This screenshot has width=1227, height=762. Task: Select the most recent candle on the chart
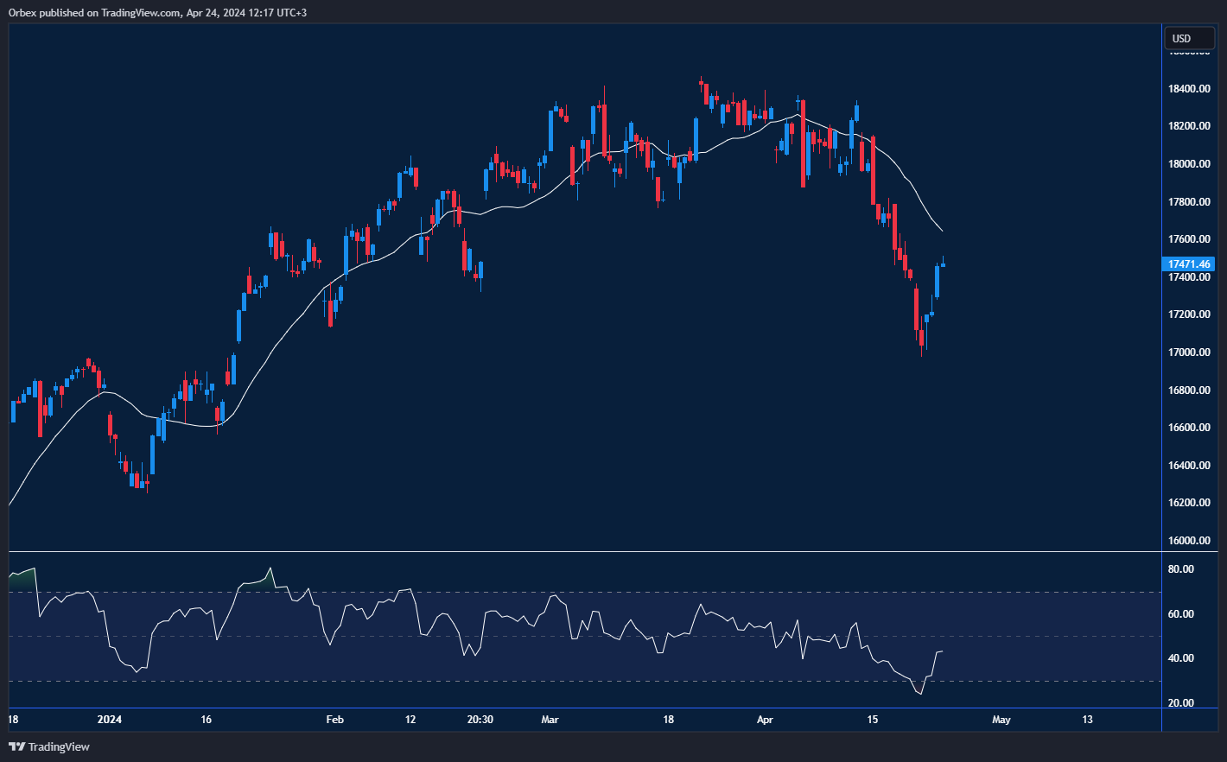pyautogui.click(x=943, y=265)
